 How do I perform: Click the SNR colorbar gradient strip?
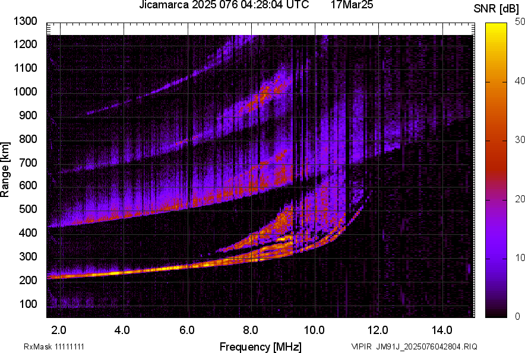pos(496,170)
